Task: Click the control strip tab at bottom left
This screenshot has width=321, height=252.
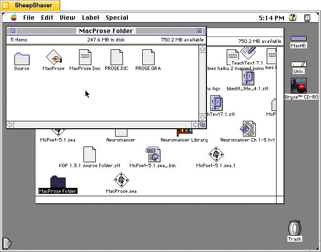Action: 7,243
